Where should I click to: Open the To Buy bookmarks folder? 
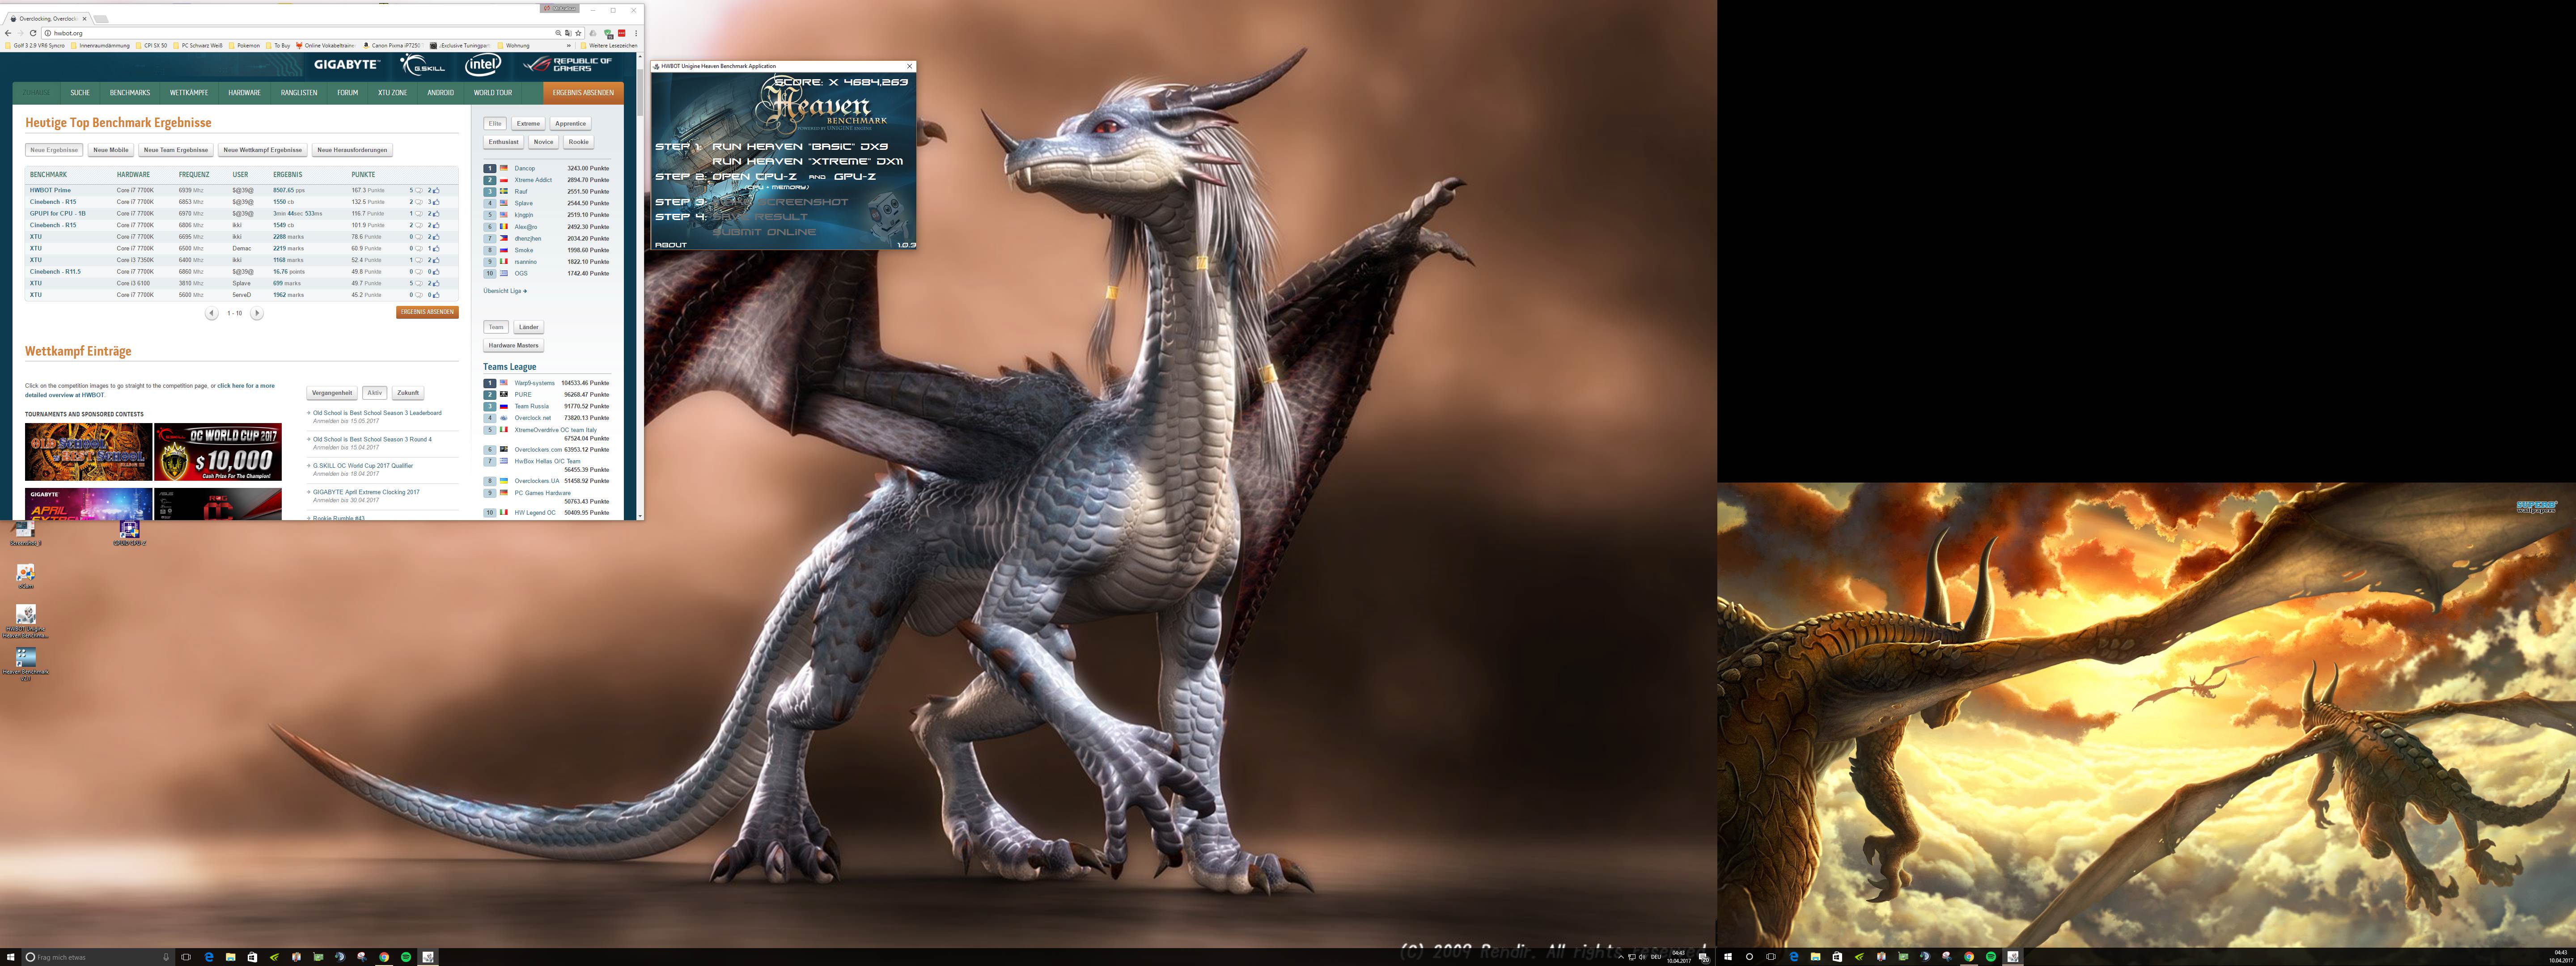[278, 45]
